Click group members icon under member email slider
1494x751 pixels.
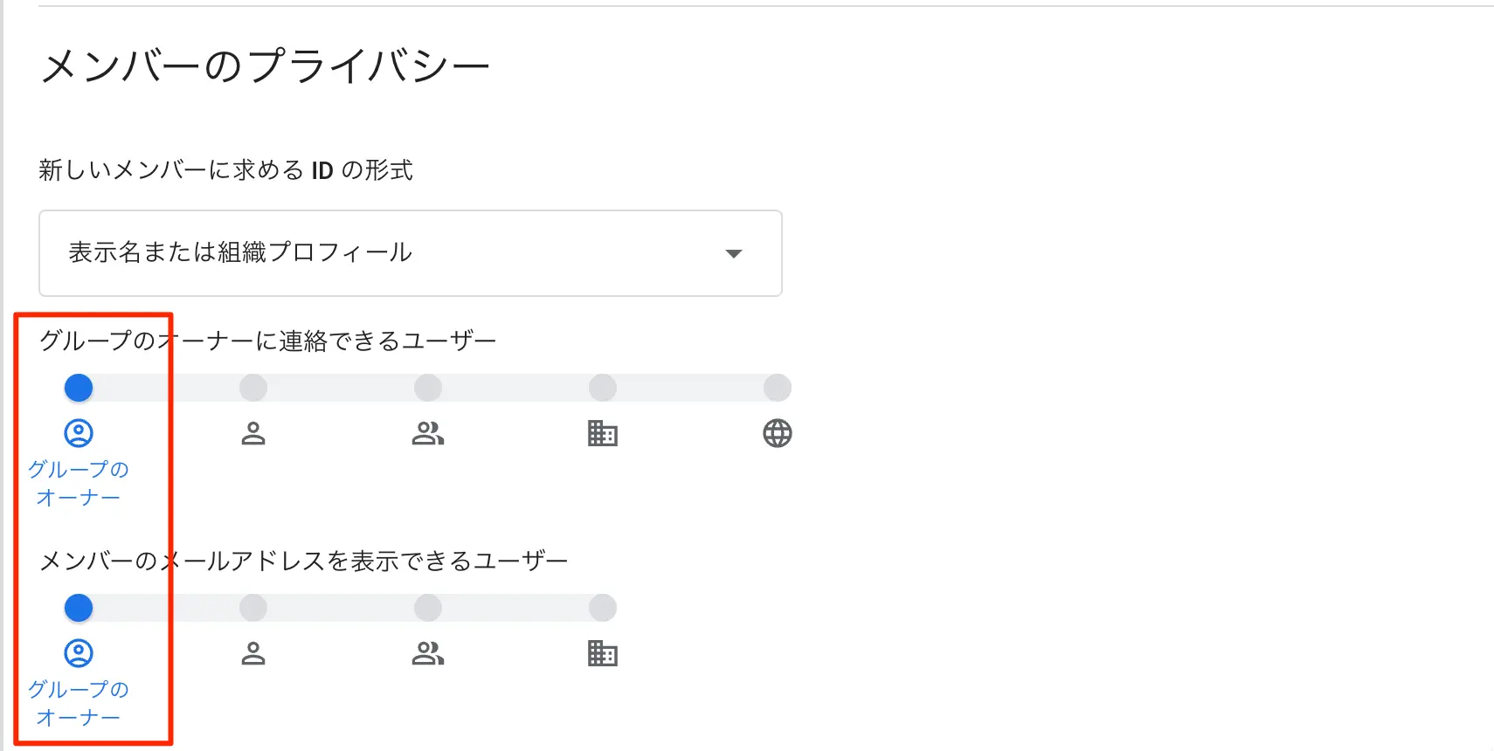coord(428,653)
